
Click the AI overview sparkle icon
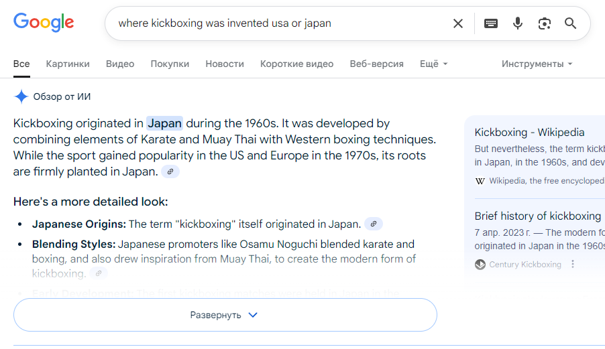click(21, 96)
